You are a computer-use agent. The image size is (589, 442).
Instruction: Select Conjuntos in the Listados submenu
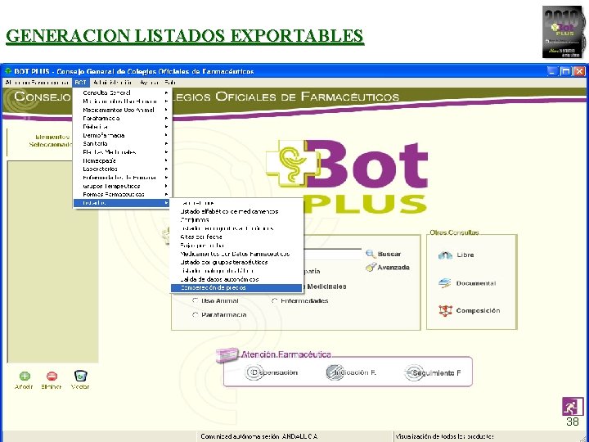coord(236,220)
